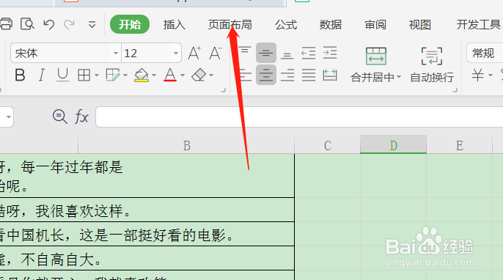This screenshot has height=280, width=503.
Task: Expand quick access toolbar customize arrow
Action: pyautogui.click(x=92, y=25)
